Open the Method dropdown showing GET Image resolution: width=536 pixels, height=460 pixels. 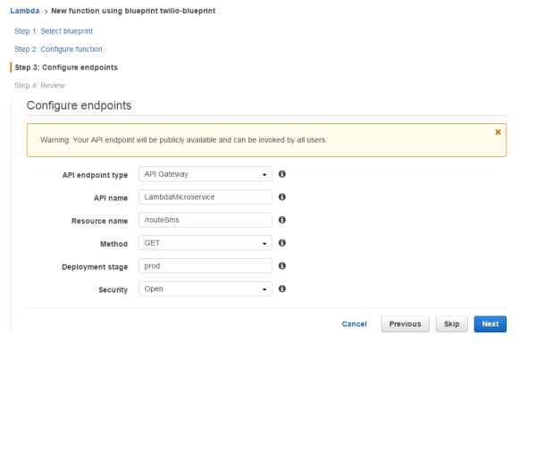[x=205, y=243]
